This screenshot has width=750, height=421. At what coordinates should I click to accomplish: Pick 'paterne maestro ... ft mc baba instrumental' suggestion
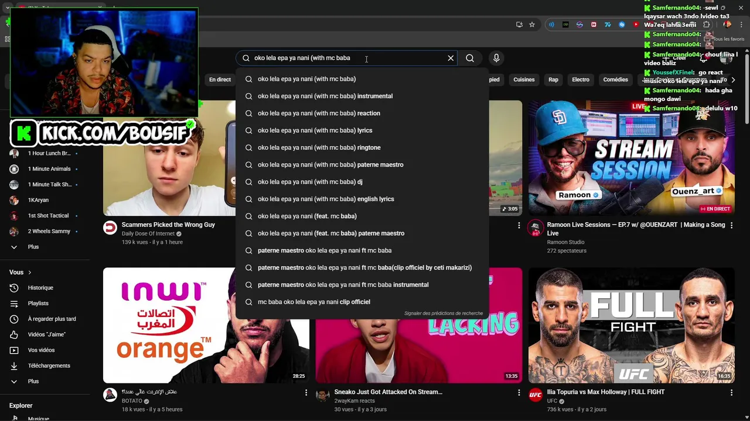tap(362, 285)
